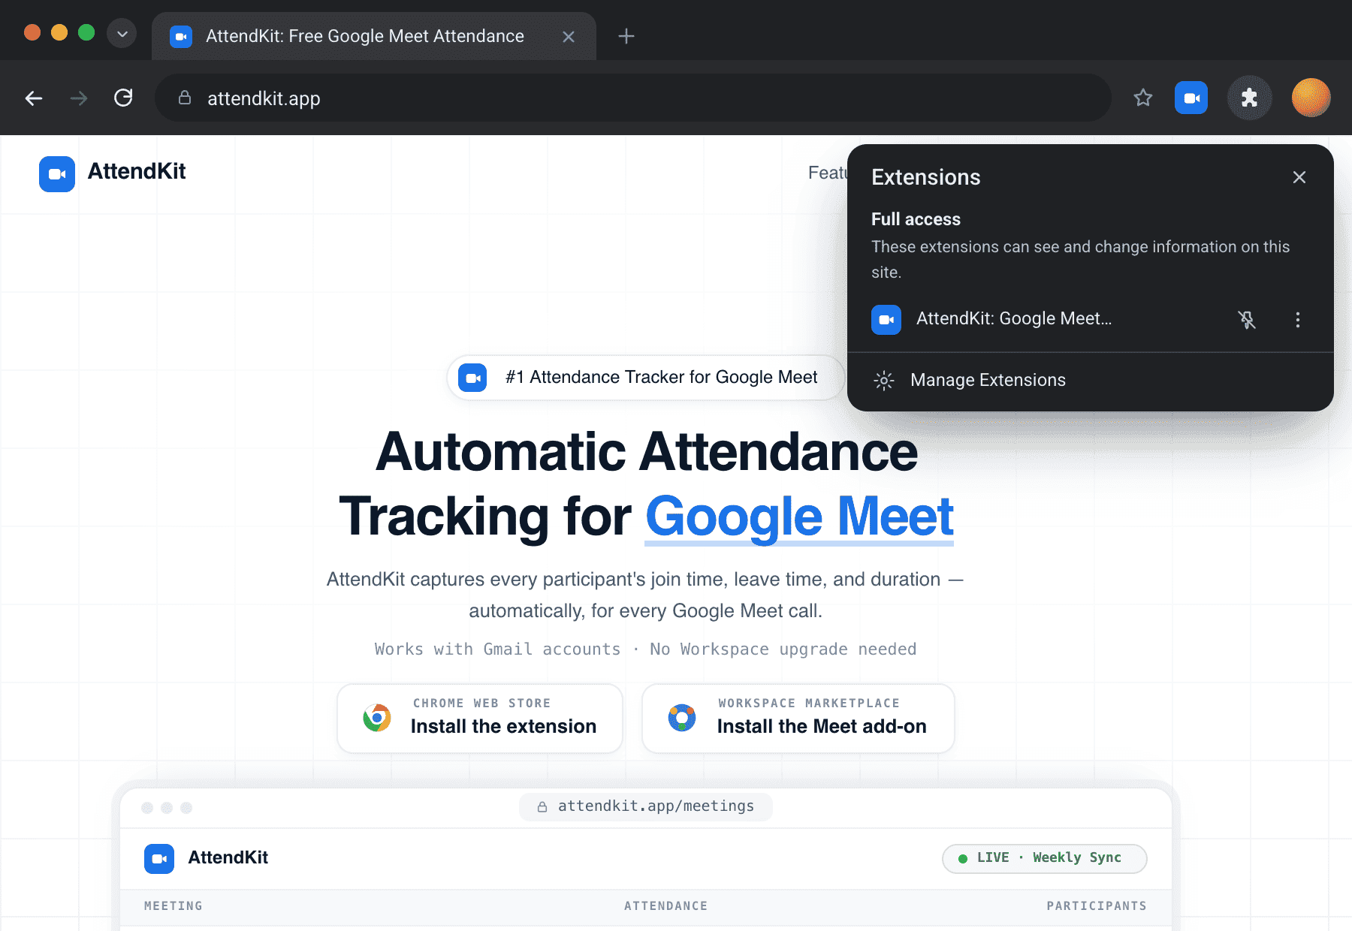This screenshot has width=1352, height=931.
Task: Click the 'Works with Gmail accounts' note text
Action: tap(498, 649)
